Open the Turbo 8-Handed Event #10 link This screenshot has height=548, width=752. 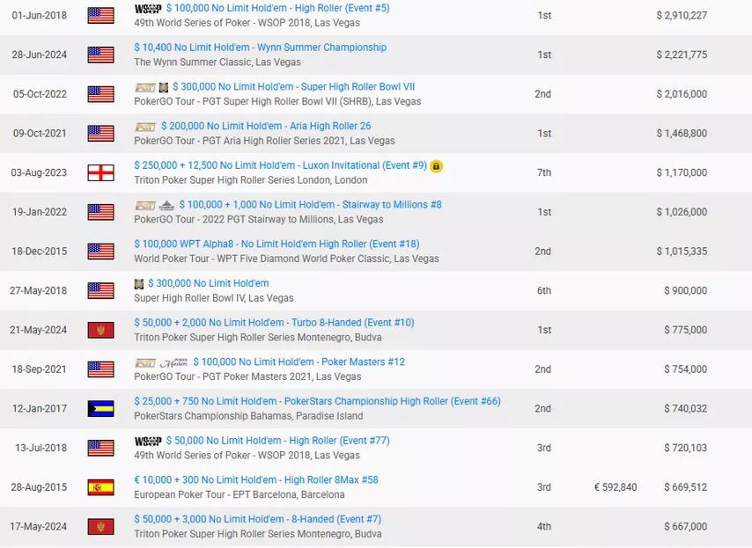click(x=274, y=323)
